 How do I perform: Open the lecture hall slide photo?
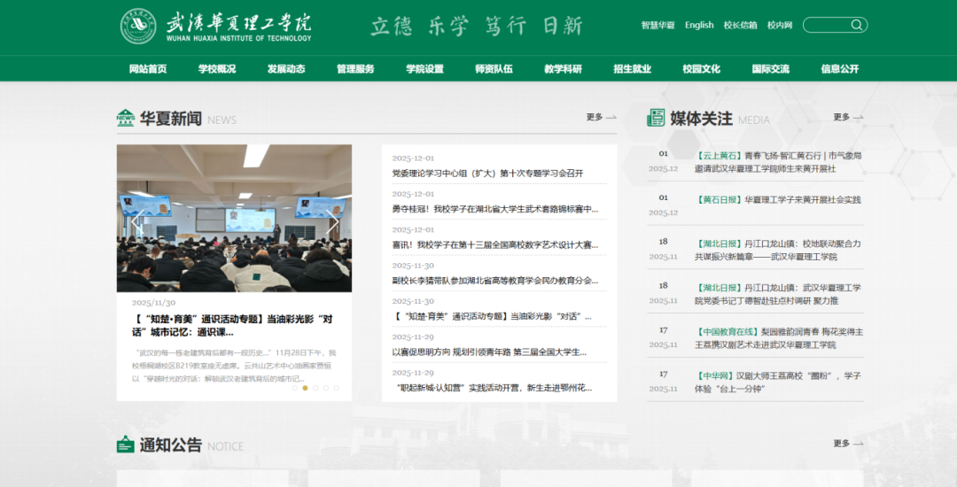coord(234,218)
